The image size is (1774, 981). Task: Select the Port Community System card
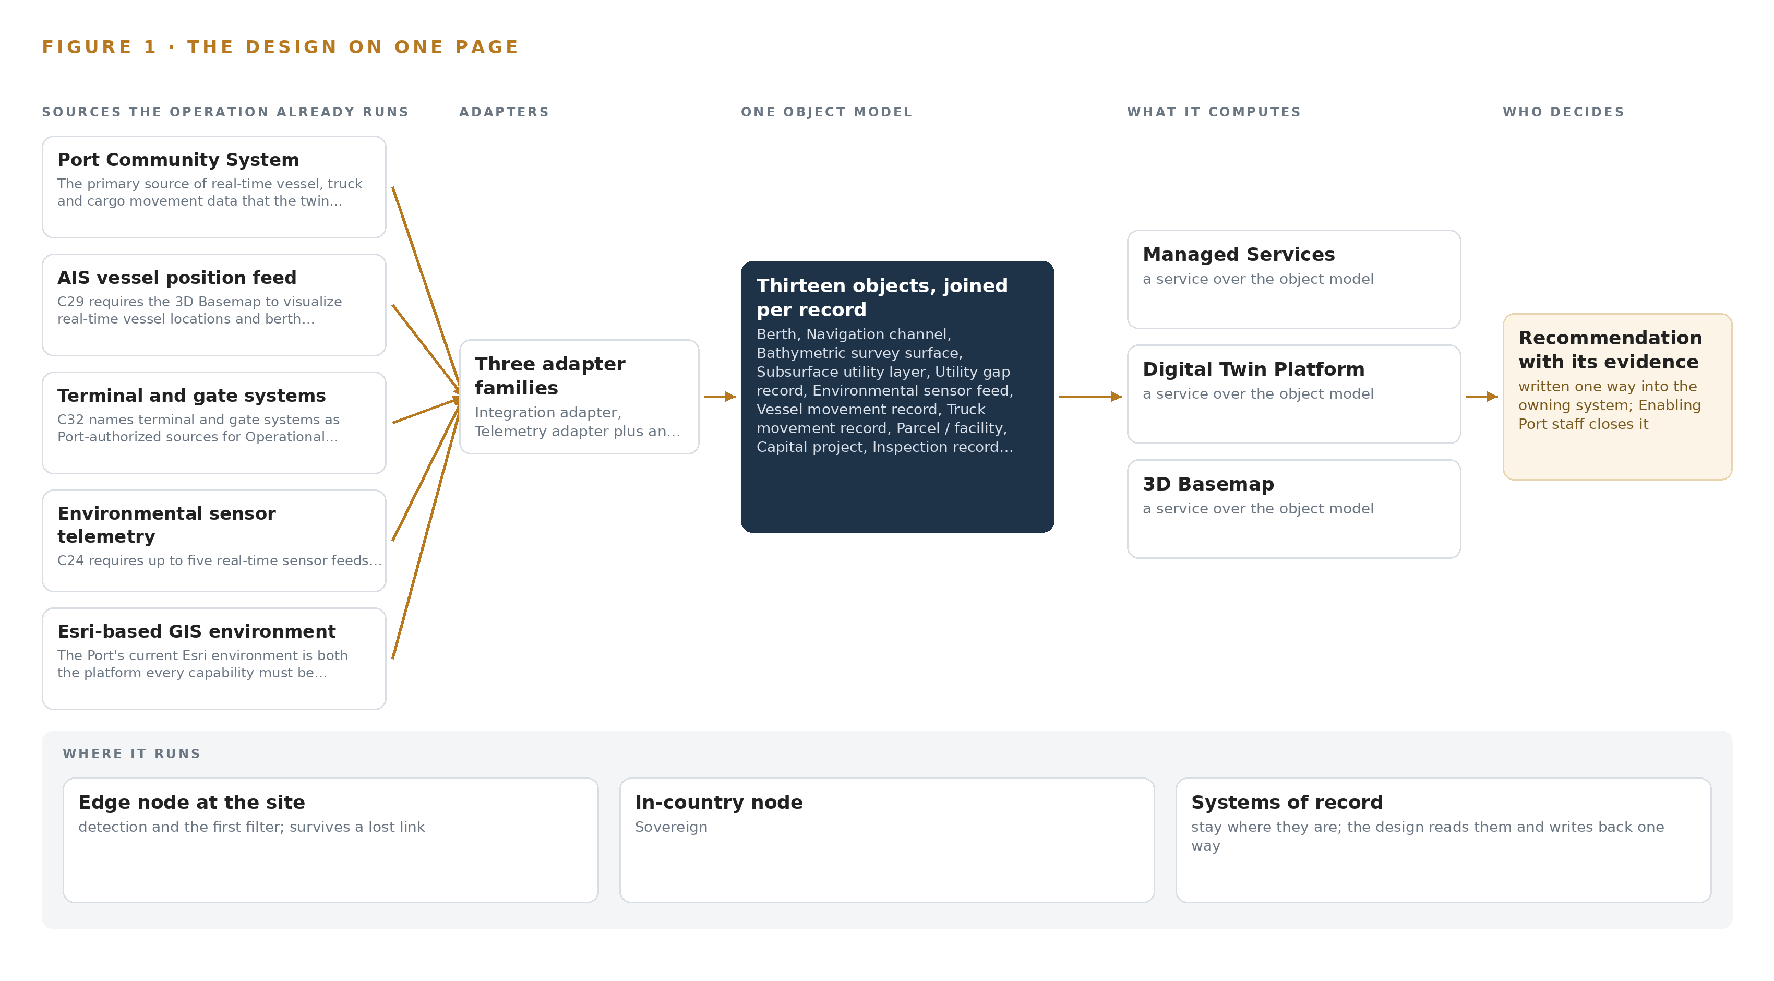214,187
